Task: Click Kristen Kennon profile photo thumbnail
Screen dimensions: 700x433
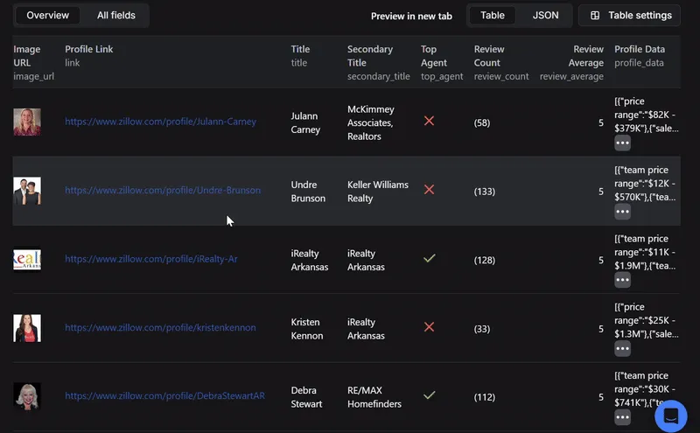Action: (27, 328)
